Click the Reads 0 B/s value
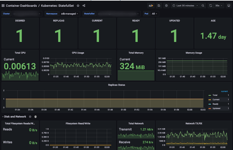The height and width of the screenshot is (150, 233). 33,130
